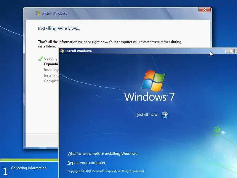Screen dimensions: 237x178
Task: Click the Copyright 2010 Microsoft Corporation text
Action: [106, 171]
